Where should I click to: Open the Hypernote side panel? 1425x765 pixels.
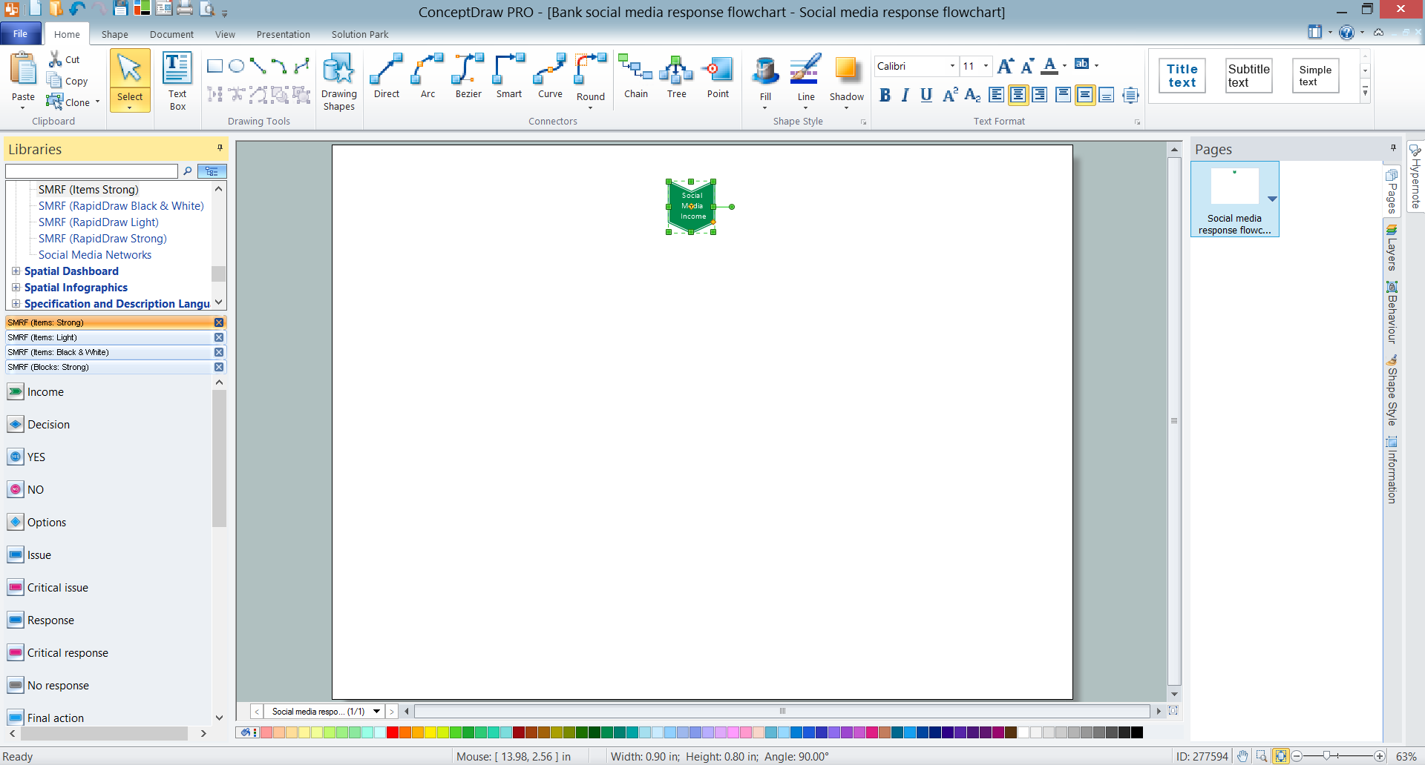(1415, 175)
